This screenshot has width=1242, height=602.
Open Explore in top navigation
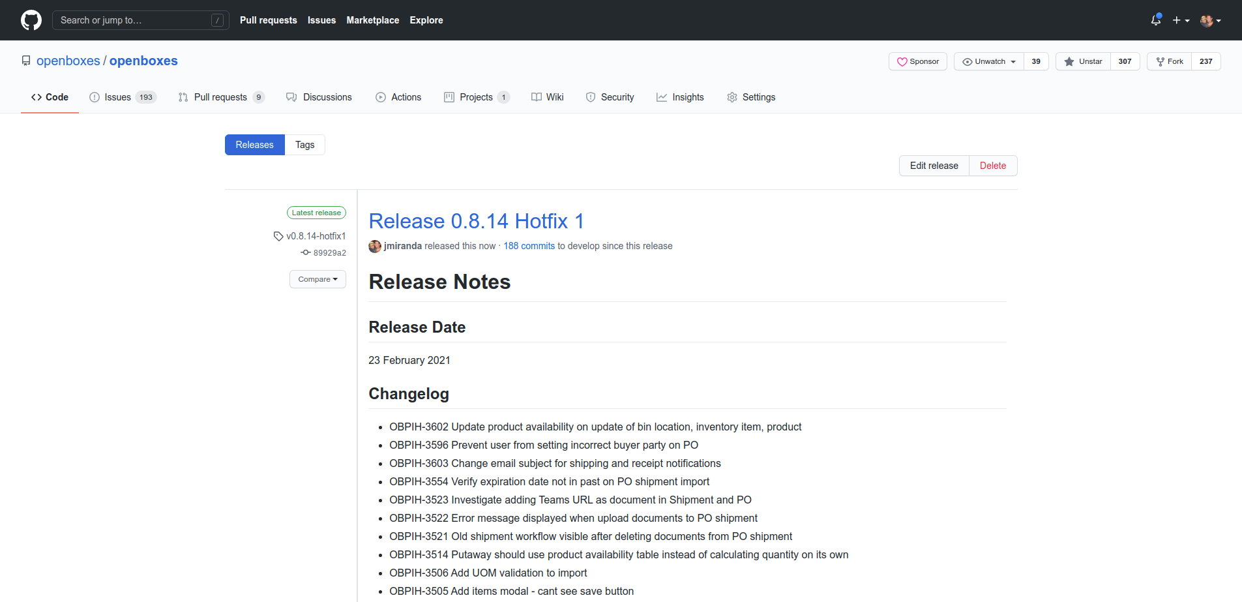(426, 20)
